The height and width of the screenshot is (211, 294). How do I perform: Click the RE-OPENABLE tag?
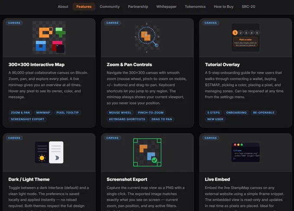(264, 113)
